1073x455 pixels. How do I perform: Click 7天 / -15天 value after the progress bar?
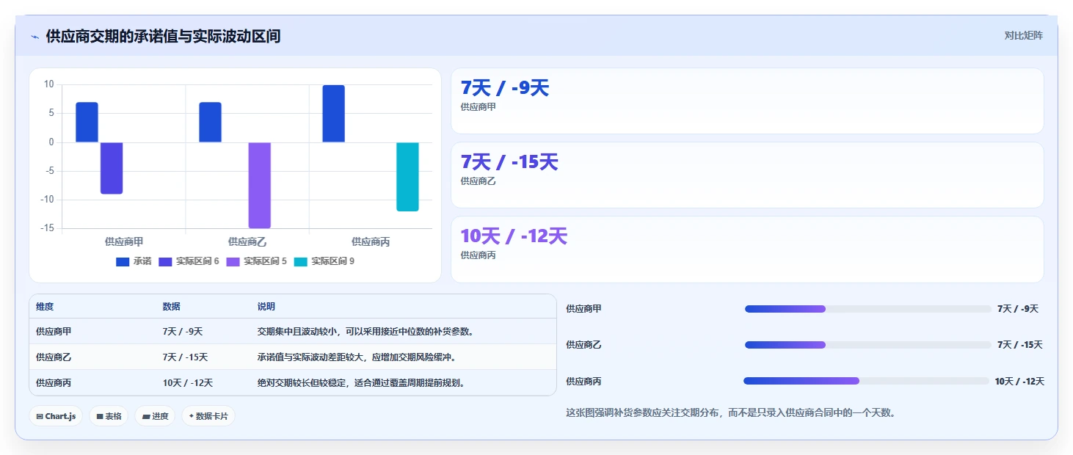1020,345
